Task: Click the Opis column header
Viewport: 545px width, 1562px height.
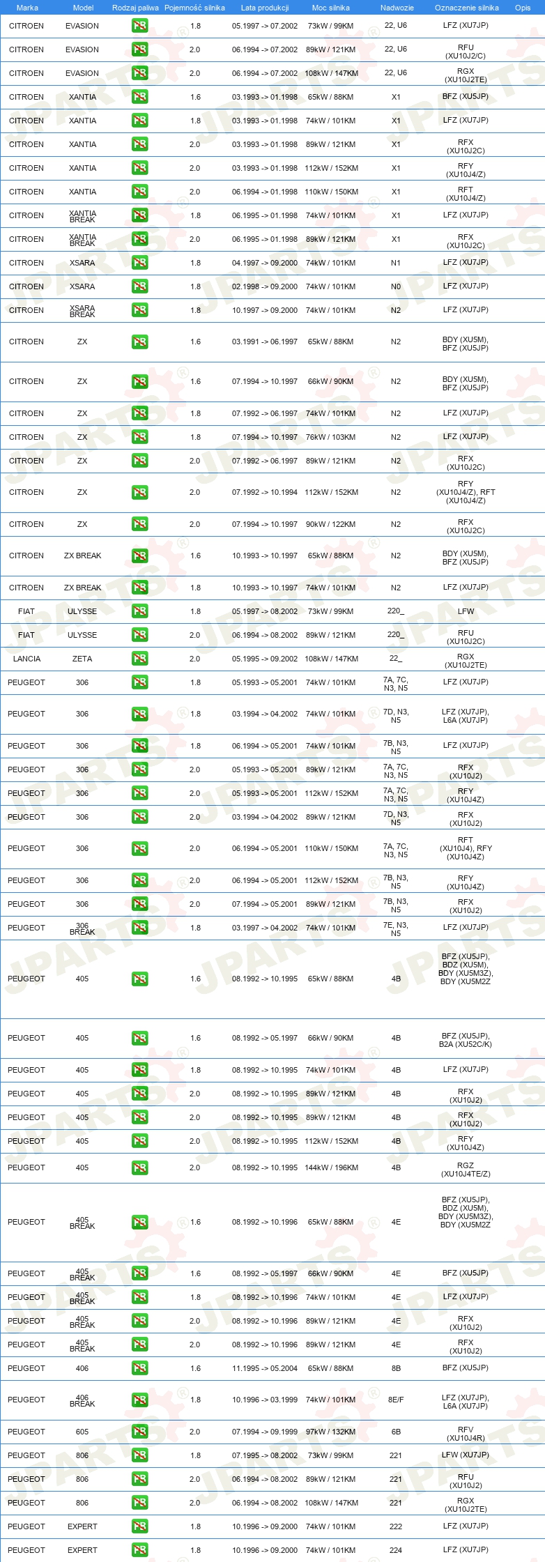Action: tap(523, 8)
